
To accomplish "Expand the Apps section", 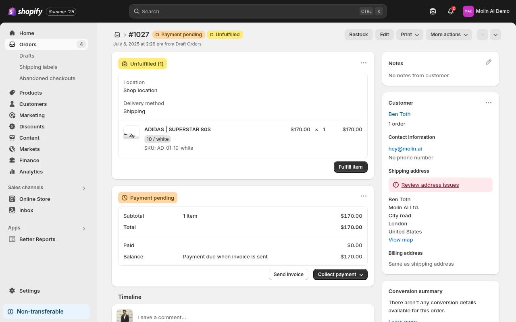I will coord(84,229).
